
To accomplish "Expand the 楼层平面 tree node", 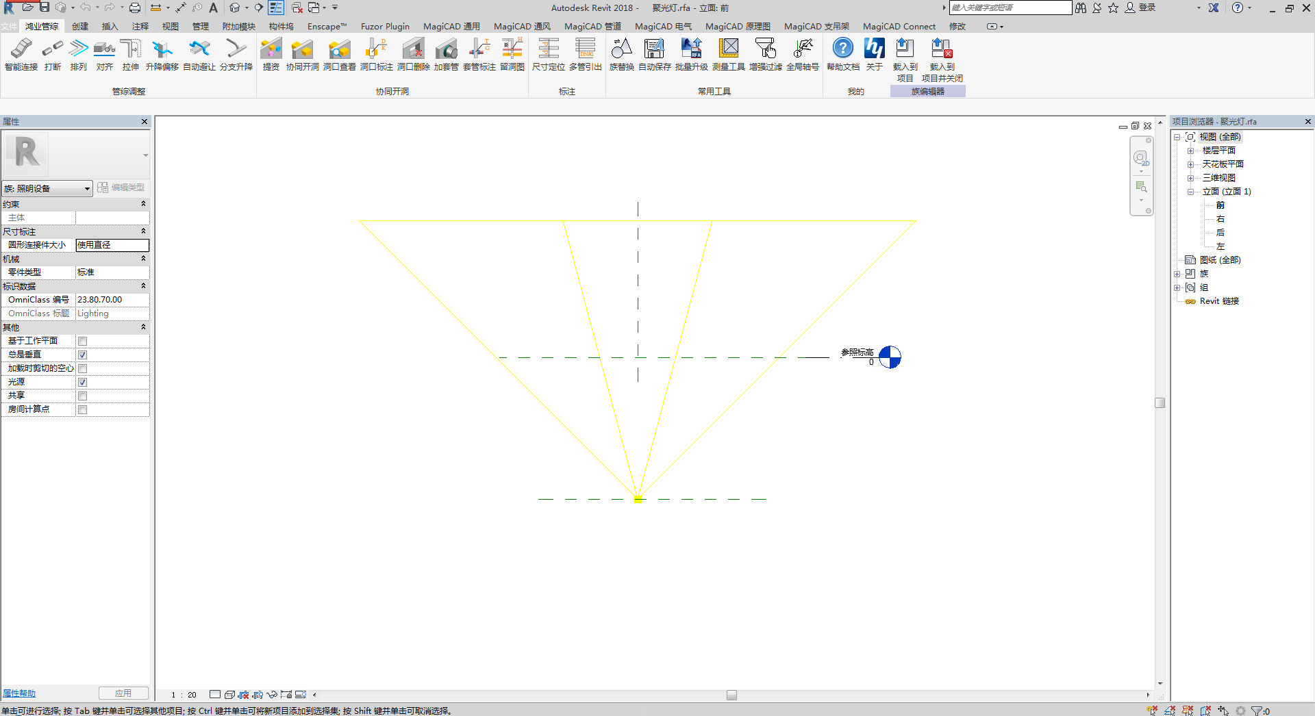I will click(1190, 151).
